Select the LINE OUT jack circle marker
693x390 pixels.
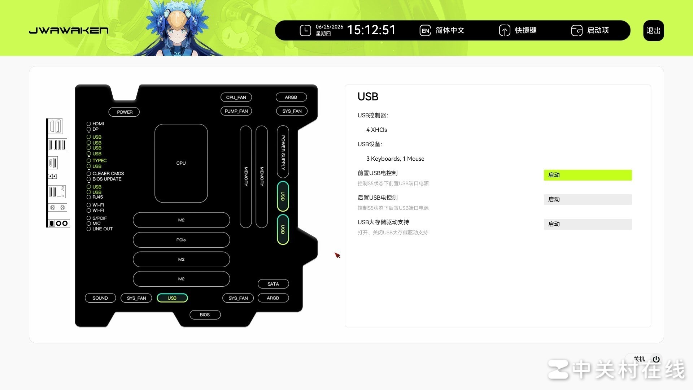[88, 229]
